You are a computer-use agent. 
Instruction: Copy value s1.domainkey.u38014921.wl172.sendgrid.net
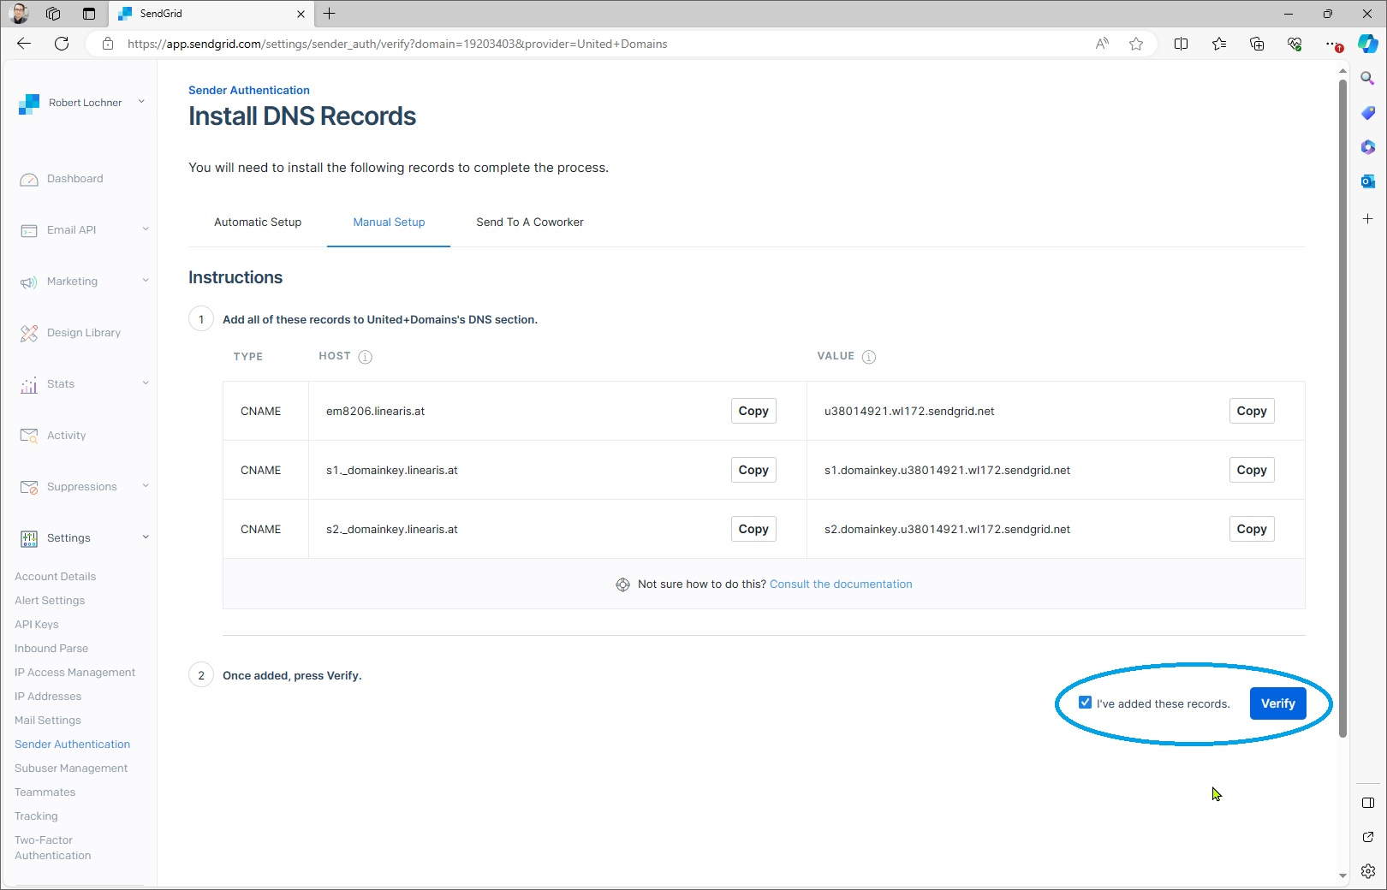pyautogui.click(x=1252, y=470)
